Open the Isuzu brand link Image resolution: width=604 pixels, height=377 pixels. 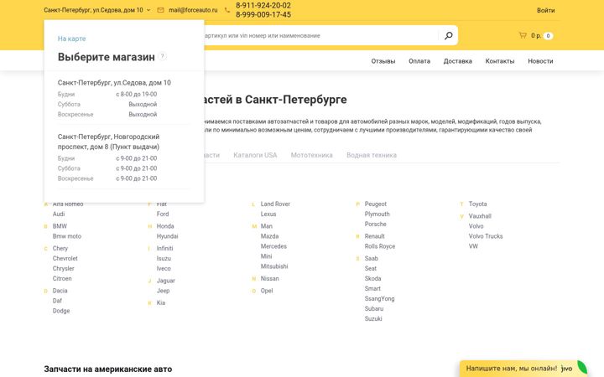[164, 259]
